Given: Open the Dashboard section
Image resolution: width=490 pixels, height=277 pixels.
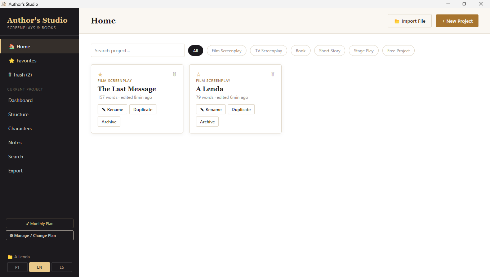Looking at the screenshot, I should 40,100.
